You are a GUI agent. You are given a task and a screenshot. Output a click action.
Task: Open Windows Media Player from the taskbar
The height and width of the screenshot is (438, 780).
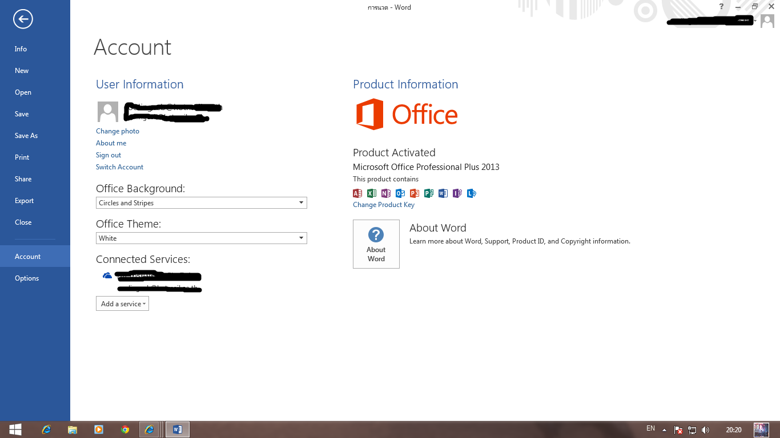pyautogui.click(x=99, y=429)
